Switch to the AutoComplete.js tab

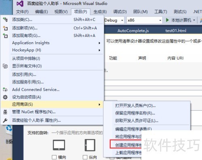click(x=133, y=31)
